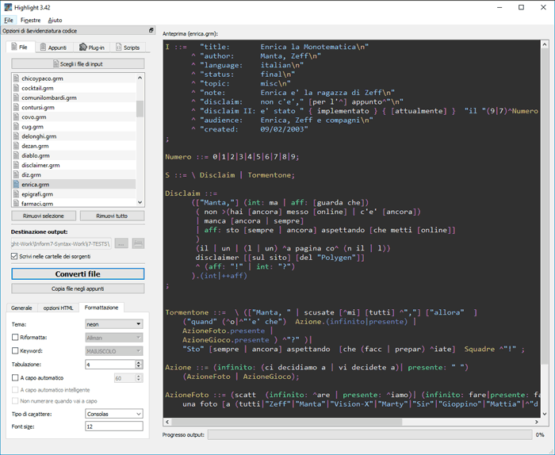The width and height of the screenshot is (555, 455).
Task: Click the output destination path field
Action: click(x=61, y=243)
